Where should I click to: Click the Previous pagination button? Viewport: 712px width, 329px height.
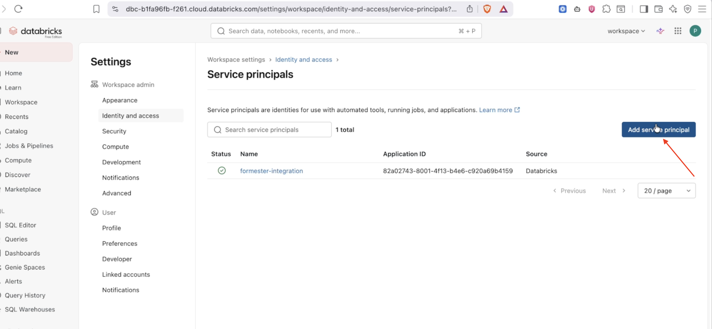(569, 191)
